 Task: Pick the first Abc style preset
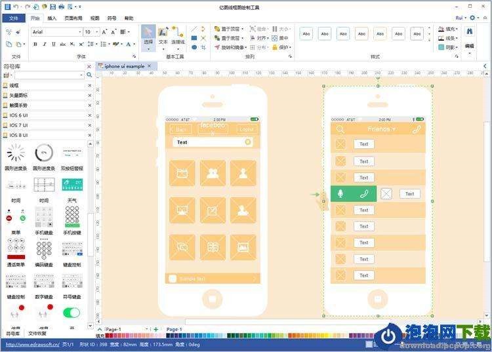(x=306, y=33)
